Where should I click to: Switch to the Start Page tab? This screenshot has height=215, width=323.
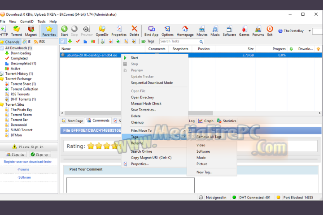pyautogui.click(x=72, y=121)
